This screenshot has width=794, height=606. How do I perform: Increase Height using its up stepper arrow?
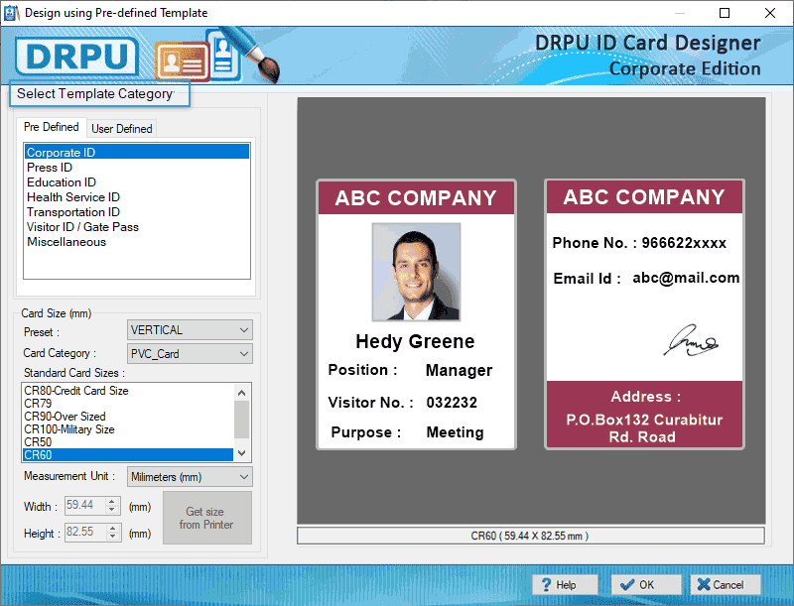(112, 529)
